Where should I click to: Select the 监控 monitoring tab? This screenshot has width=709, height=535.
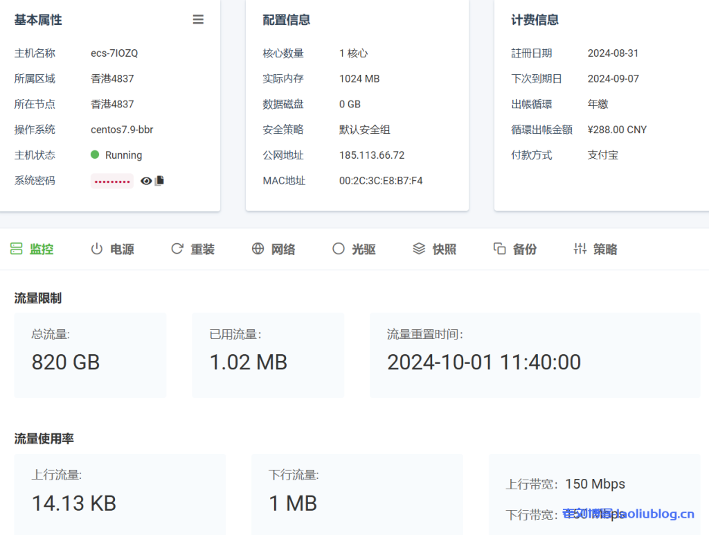click(x=32, y=249)
